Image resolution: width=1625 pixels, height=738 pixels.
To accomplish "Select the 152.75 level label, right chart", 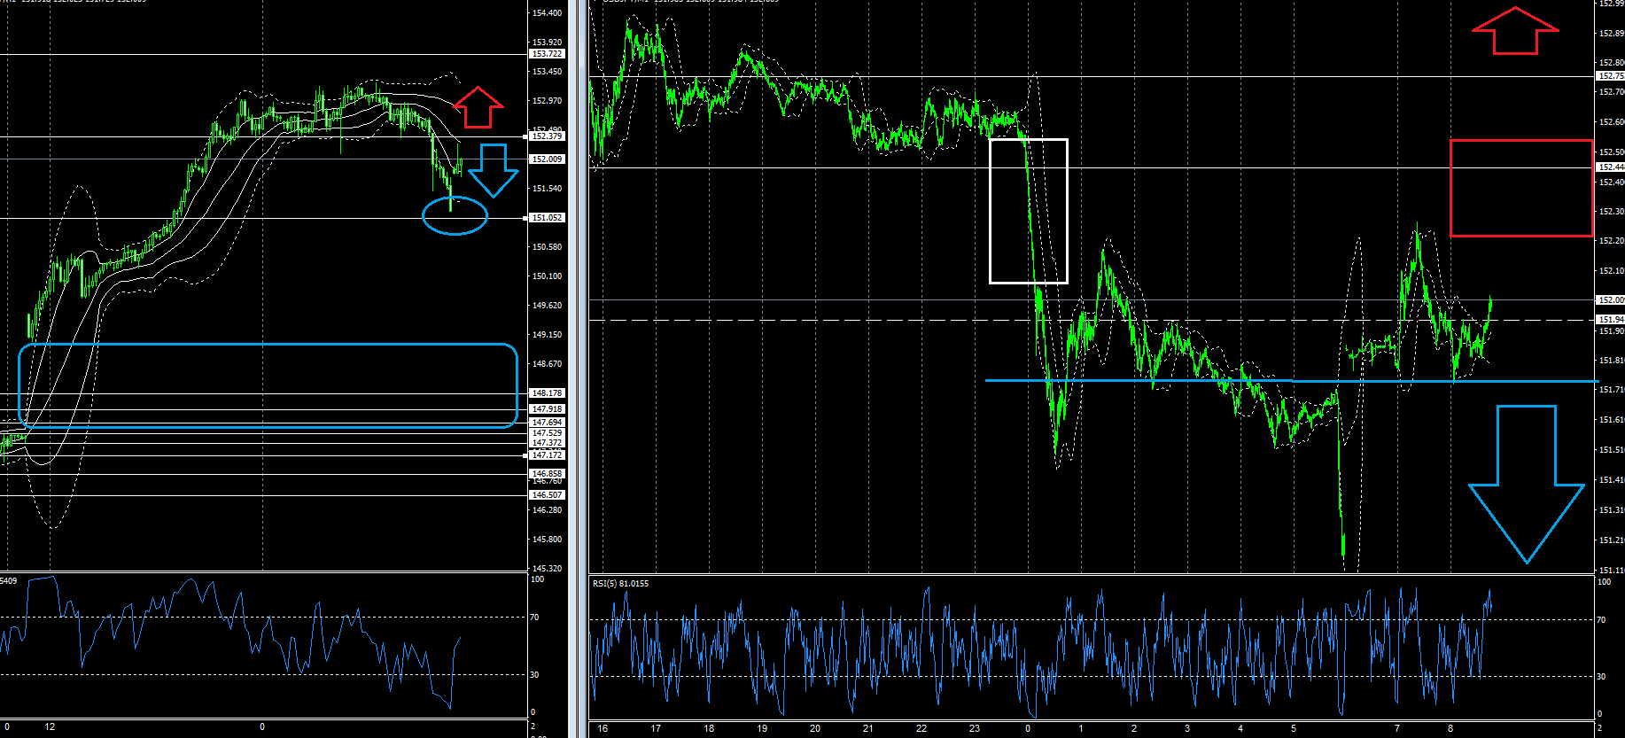I will pos(1611,76).
